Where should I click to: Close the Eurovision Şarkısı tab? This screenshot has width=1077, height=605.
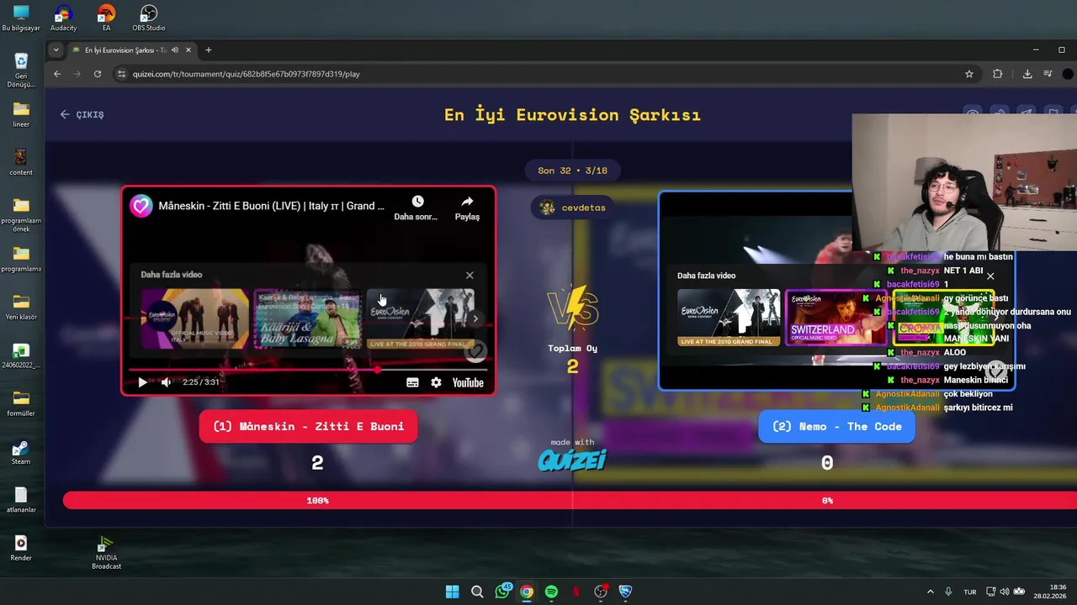188,50
